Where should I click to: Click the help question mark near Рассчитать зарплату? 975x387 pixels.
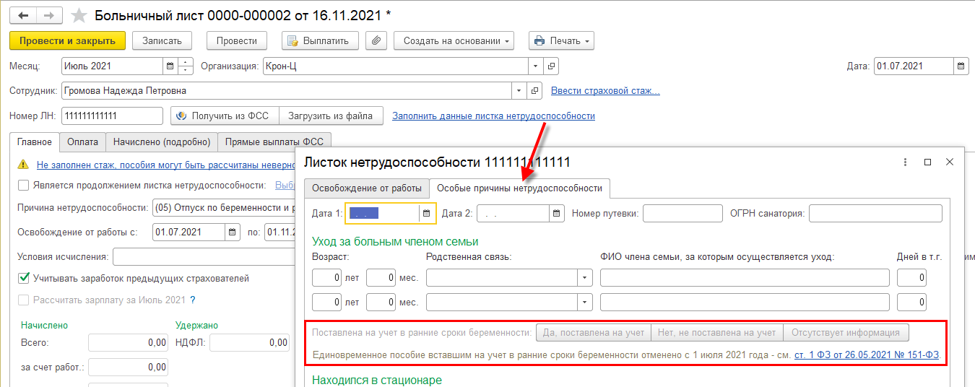click(x=193, y=300)
